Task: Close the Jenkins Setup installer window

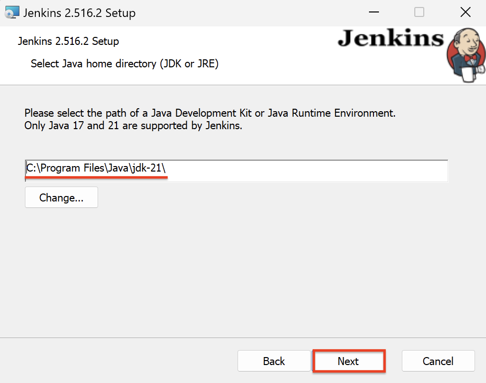Action: click(465, 12)
